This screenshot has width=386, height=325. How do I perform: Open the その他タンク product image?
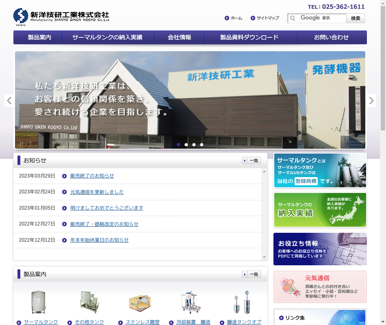(89, 302)
